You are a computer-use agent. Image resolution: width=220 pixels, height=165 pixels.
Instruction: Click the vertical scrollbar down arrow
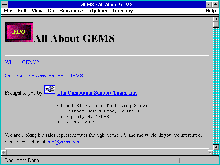click(x=216, y=147)
